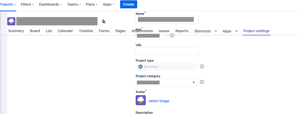The width and height of the screenshot is (297, 114).
Task: Open the Teams menu
Action: coord(74,4)
